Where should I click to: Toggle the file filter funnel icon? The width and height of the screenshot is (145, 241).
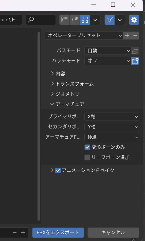coord(109,20)
